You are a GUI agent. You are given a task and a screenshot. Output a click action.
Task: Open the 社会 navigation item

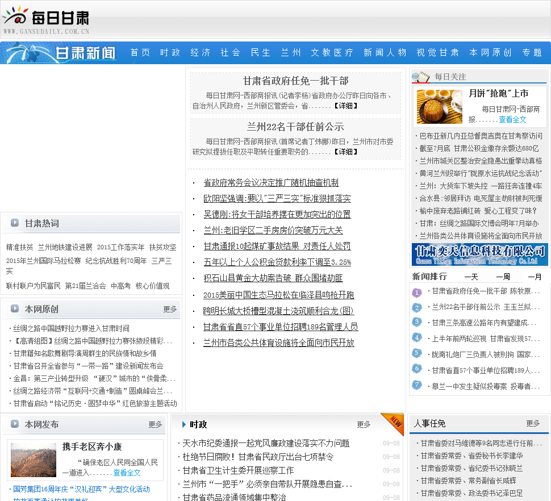231,53
